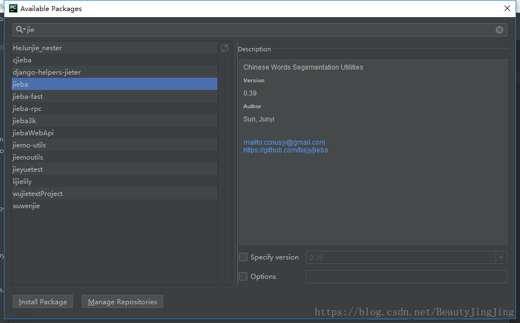Click the Manage Repositories button
Screen dimensions: 520x323
click(x=122, y=302)
